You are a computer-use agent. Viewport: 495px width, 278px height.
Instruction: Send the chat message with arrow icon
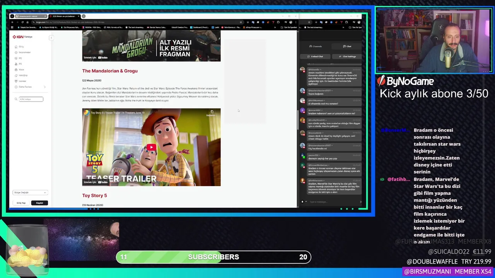(361, 202)
